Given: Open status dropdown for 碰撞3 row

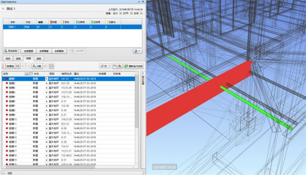Looking at the screenshot, I should 47,88.
